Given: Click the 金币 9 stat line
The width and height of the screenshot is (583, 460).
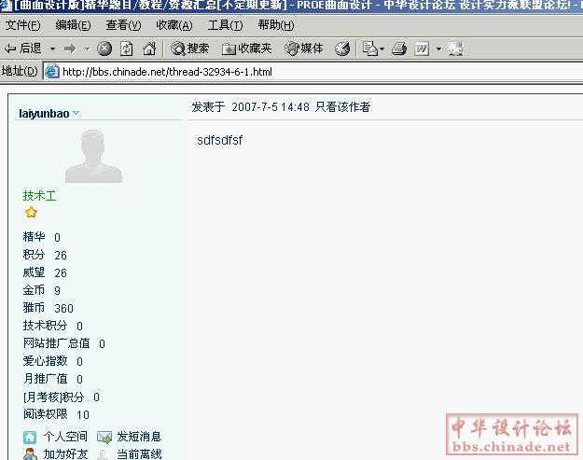Looking at the screenshot, I should [42, 290].
